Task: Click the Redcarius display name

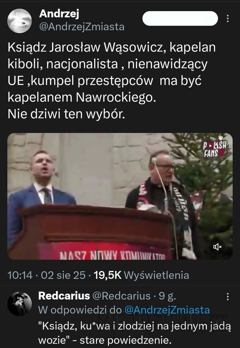Action: (x=64, y=296)
